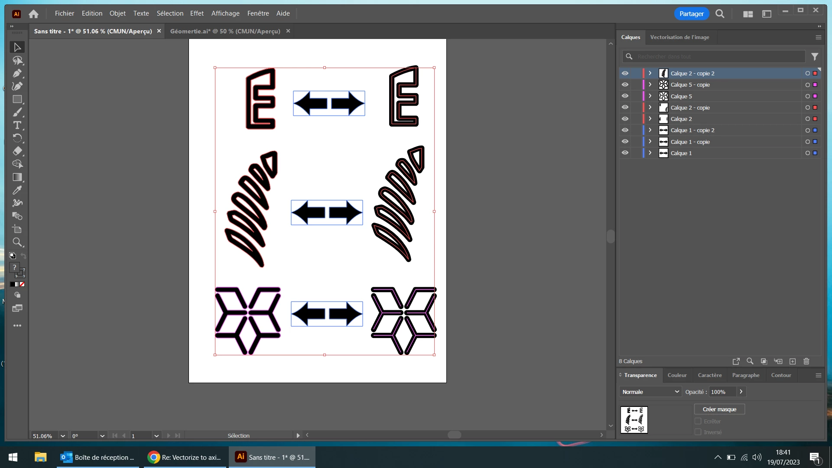The width and height of the screenshot is (832, 468).
Task: Click the create new layer icon
Action: pos(793,361)
